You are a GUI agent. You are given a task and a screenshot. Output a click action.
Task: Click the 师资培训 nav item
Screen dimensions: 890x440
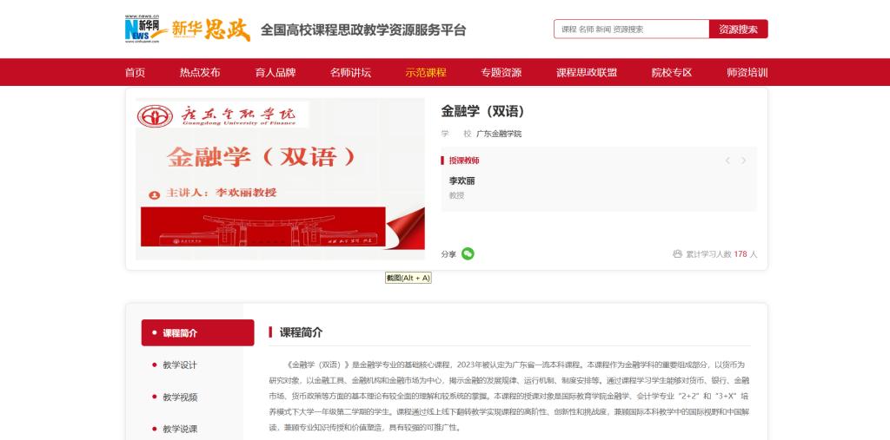[747, 73]
